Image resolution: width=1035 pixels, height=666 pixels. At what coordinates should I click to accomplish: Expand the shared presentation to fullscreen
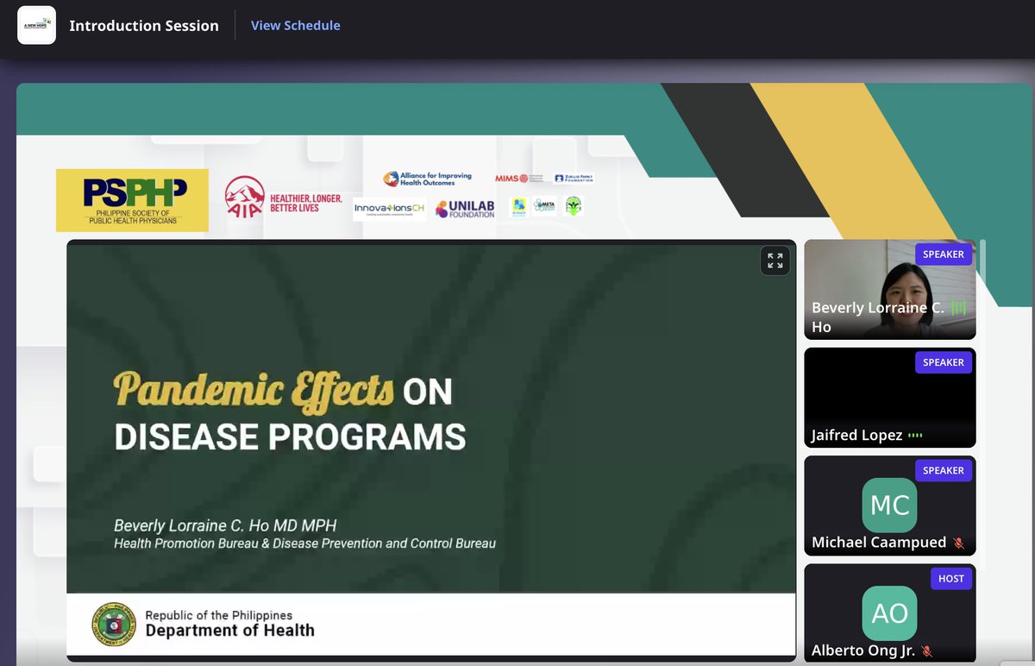click(x=775, y=261)
